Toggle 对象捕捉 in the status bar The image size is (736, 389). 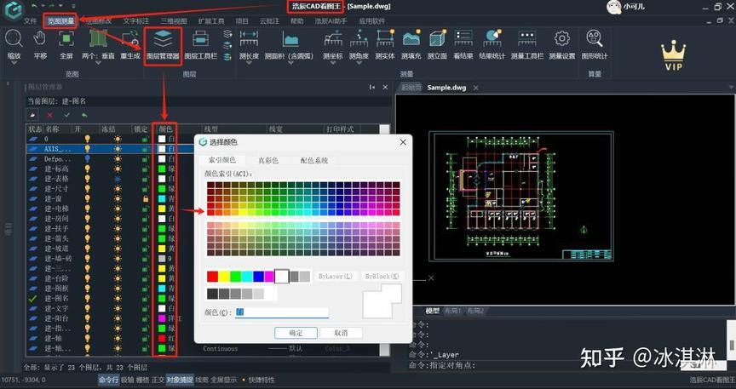[x=180, y=380]
